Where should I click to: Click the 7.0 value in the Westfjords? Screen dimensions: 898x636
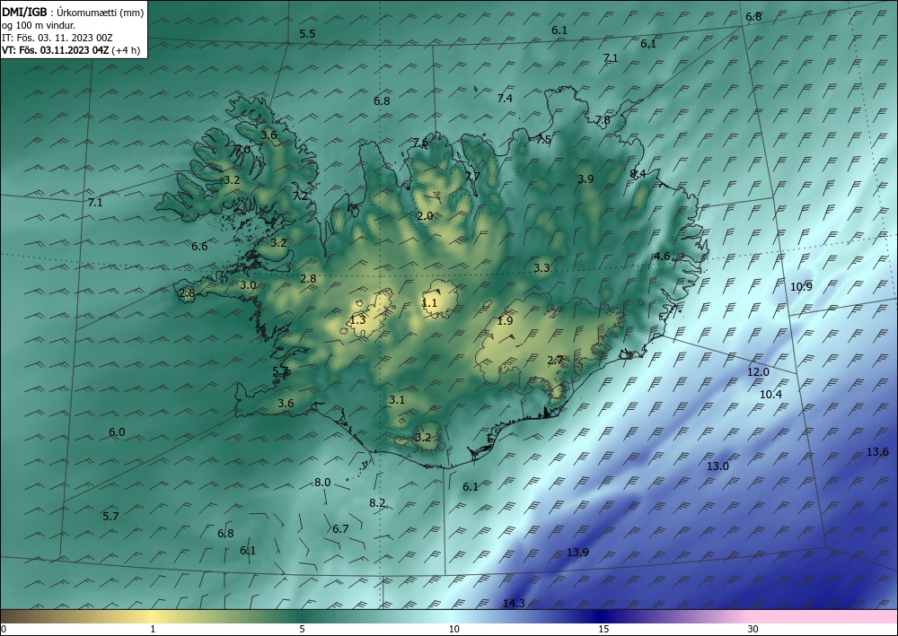pos(242,149)
